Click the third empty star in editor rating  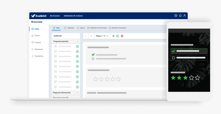tap(107, 79)
